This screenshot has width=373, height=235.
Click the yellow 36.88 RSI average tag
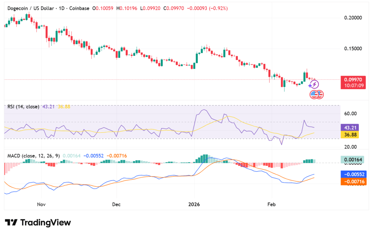coord(350,135)
